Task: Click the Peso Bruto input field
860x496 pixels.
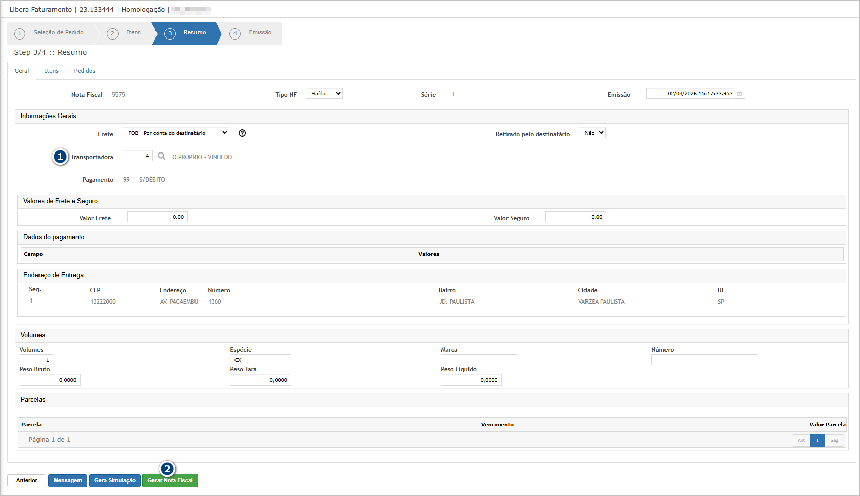Action: click(50, 380)
